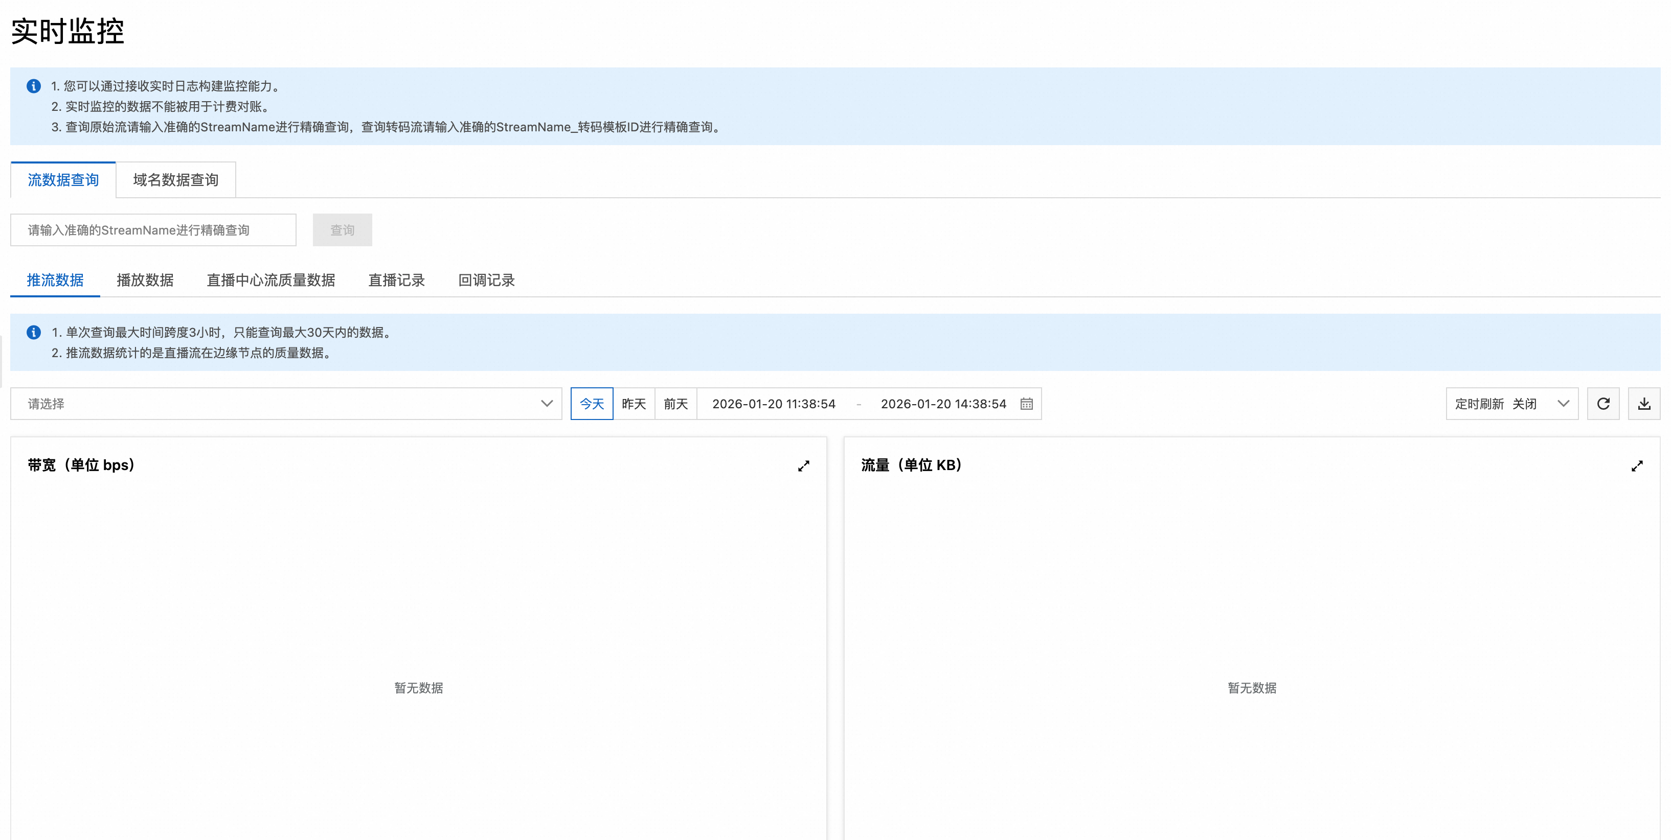Select the 昨天 time range

[634, 404]
